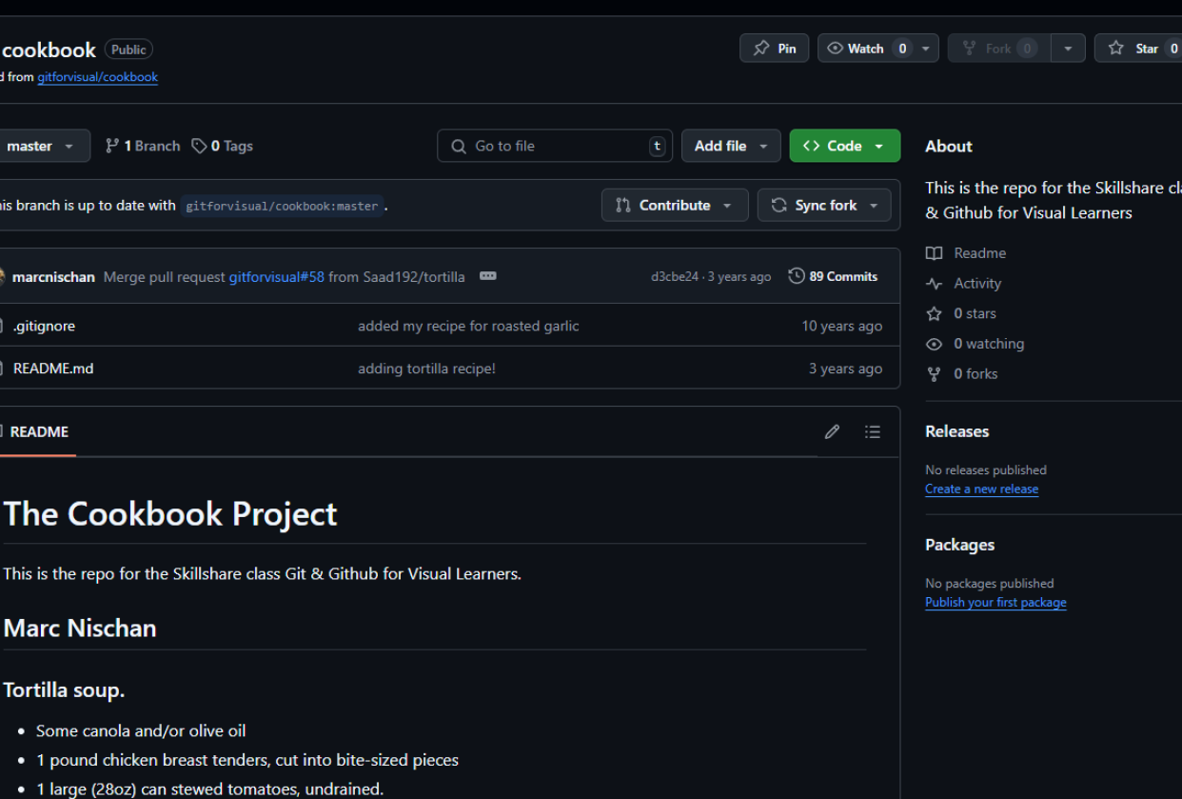This screenshot has height=799, width=1182.
Task: Click the star icon in Star button
Action: [x=1115, y=49]
